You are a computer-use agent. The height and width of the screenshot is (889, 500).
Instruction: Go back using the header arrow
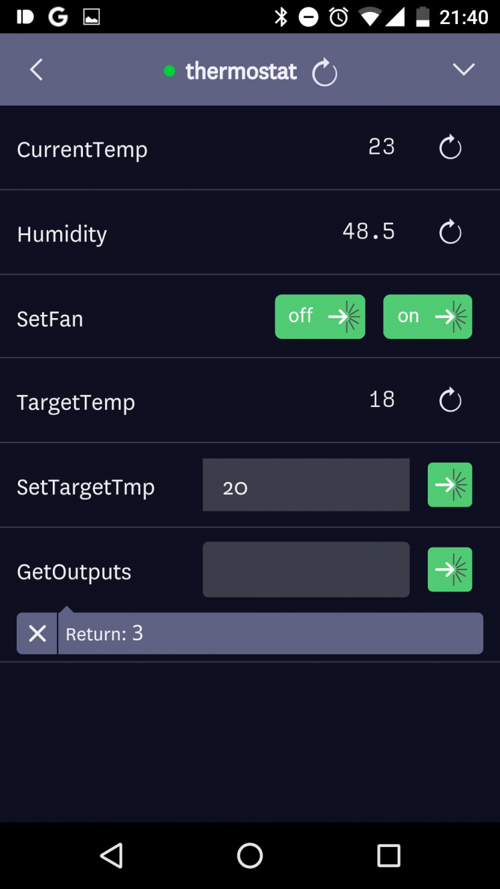37,70
